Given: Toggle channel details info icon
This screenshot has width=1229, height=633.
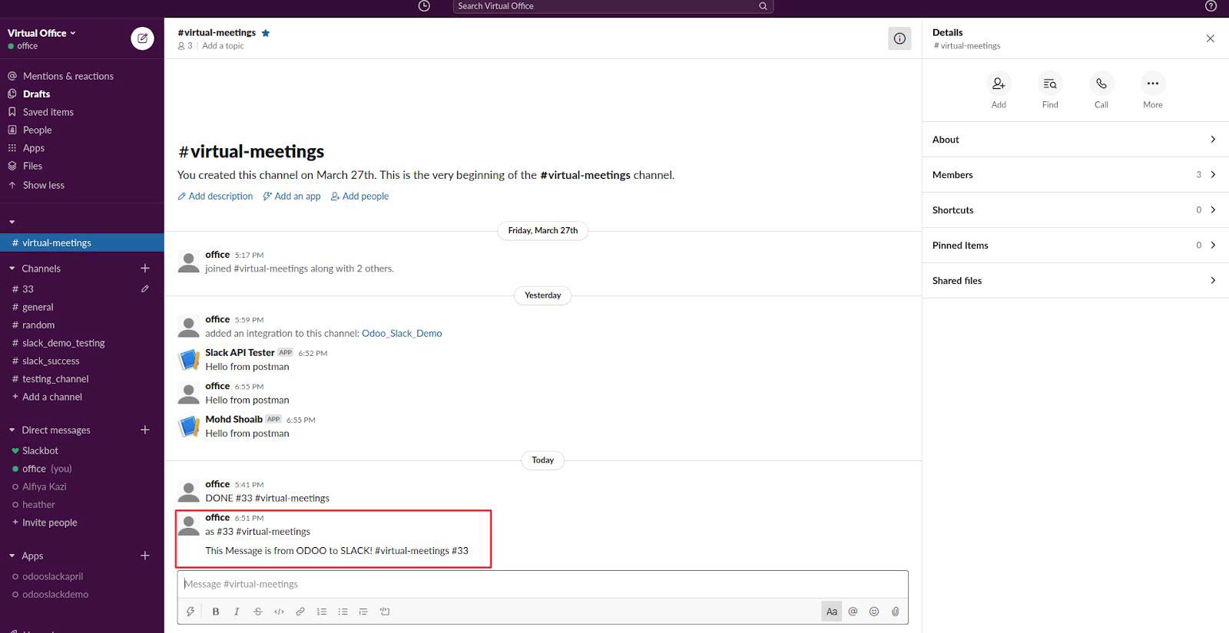Looking at the screenshot, I should point(899,38).
